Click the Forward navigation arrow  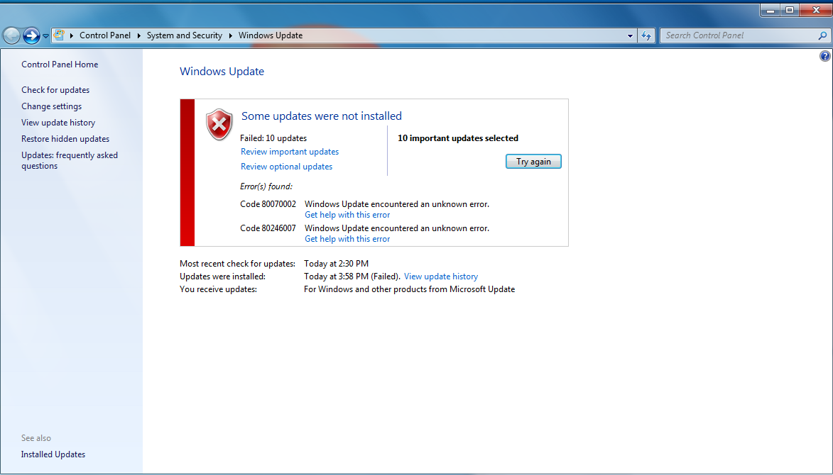31,35
